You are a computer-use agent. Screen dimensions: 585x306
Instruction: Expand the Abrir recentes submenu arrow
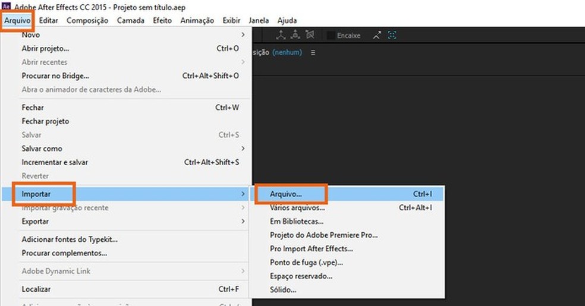[x=243, y=62]
